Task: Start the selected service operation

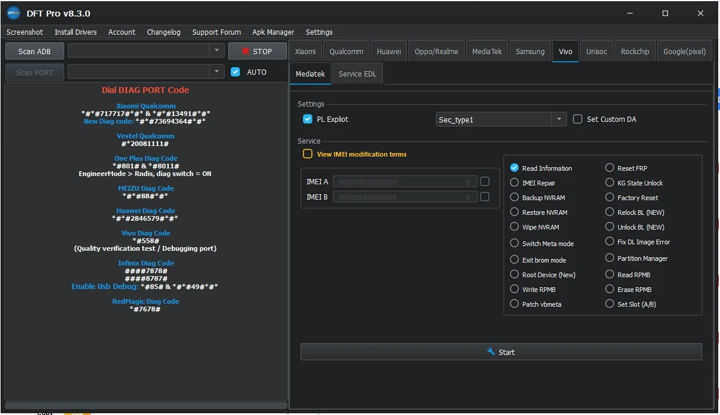Action: (x=501, y=352)
